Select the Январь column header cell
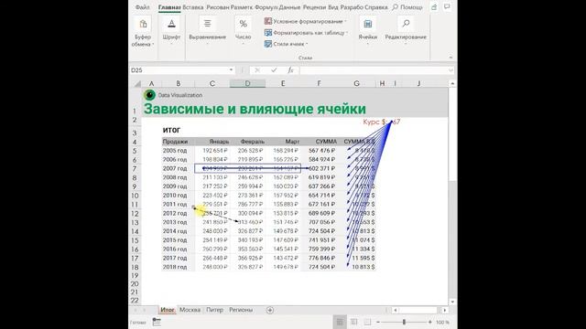 [x=212, y=142]
